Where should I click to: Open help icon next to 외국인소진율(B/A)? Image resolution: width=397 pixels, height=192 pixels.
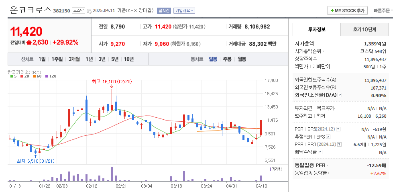[340, 95]
